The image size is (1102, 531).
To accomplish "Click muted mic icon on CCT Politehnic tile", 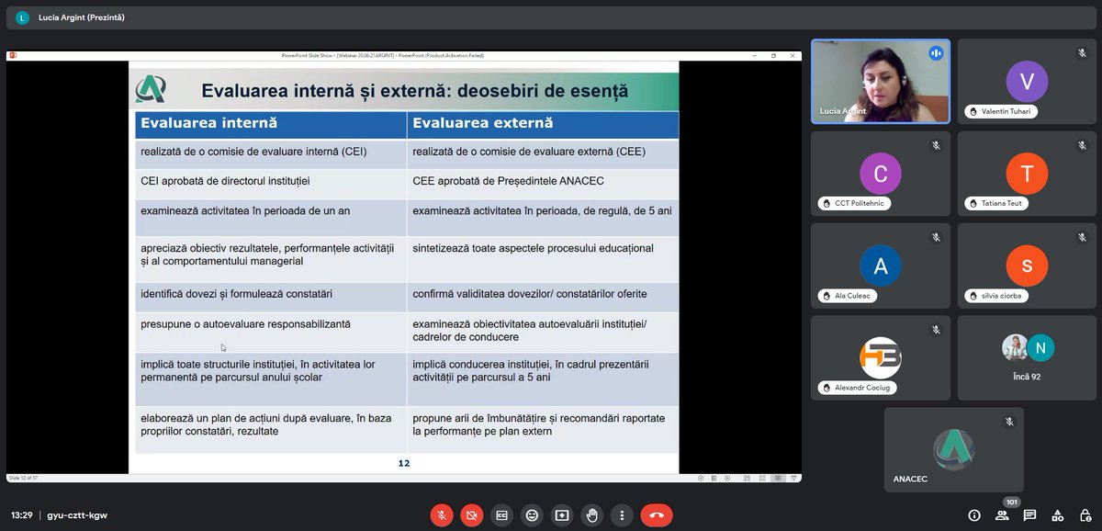I will click(x=936, y=145).
